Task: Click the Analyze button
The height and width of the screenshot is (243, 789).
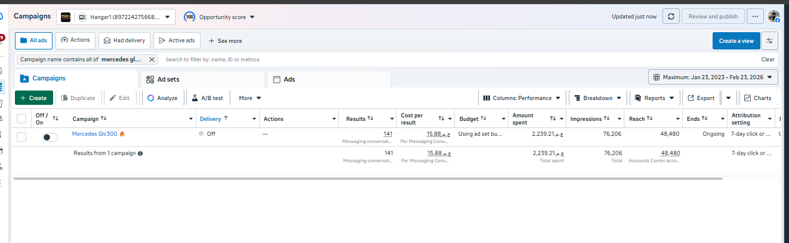Action: tap(162, 98)
